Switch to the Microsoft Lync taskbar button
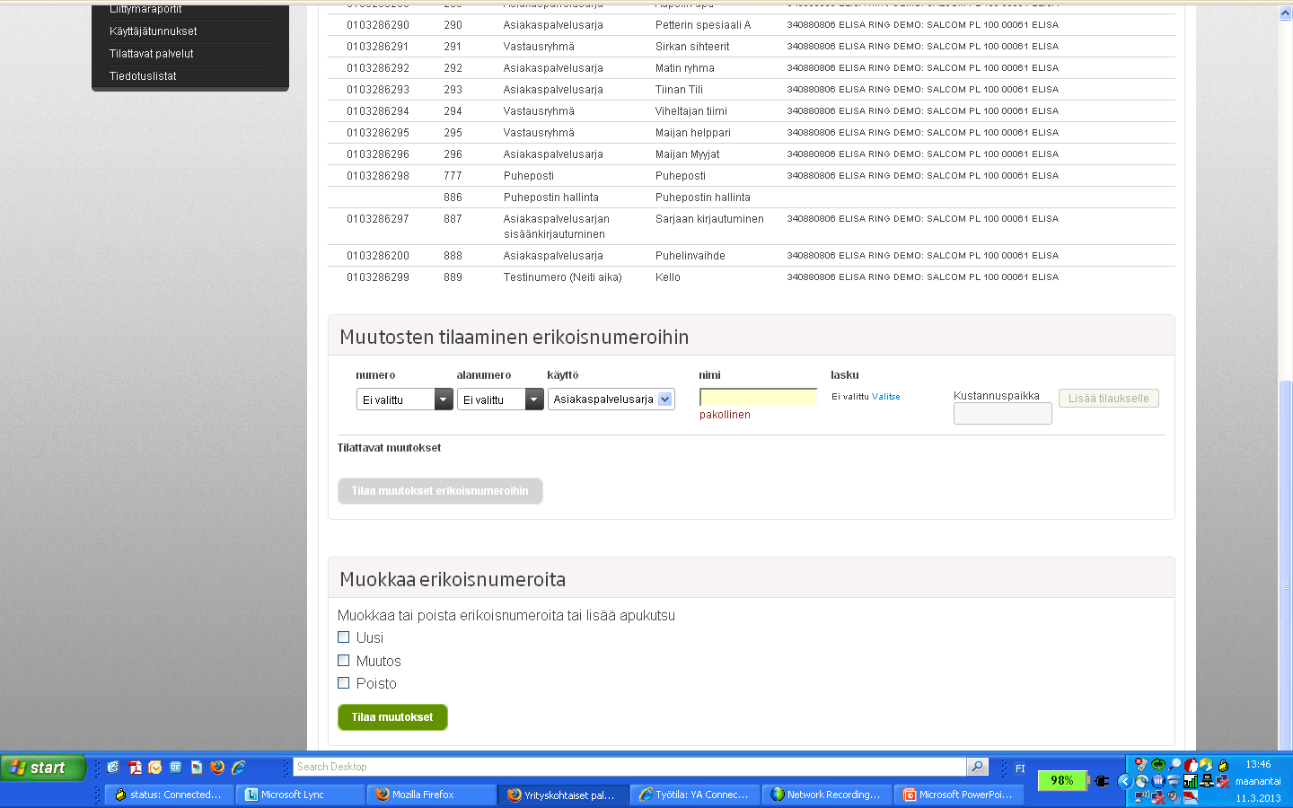The image size is (1293, 808). click(x=300, y=795)
